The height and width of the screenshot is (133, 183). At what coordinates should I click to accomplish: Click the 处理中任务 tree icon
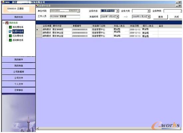tap(10, 31)
